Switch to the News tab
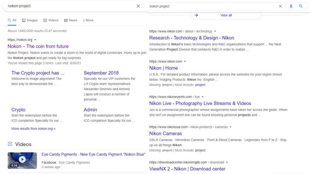Viewport: 310px width, 174px height. [71, 20]
